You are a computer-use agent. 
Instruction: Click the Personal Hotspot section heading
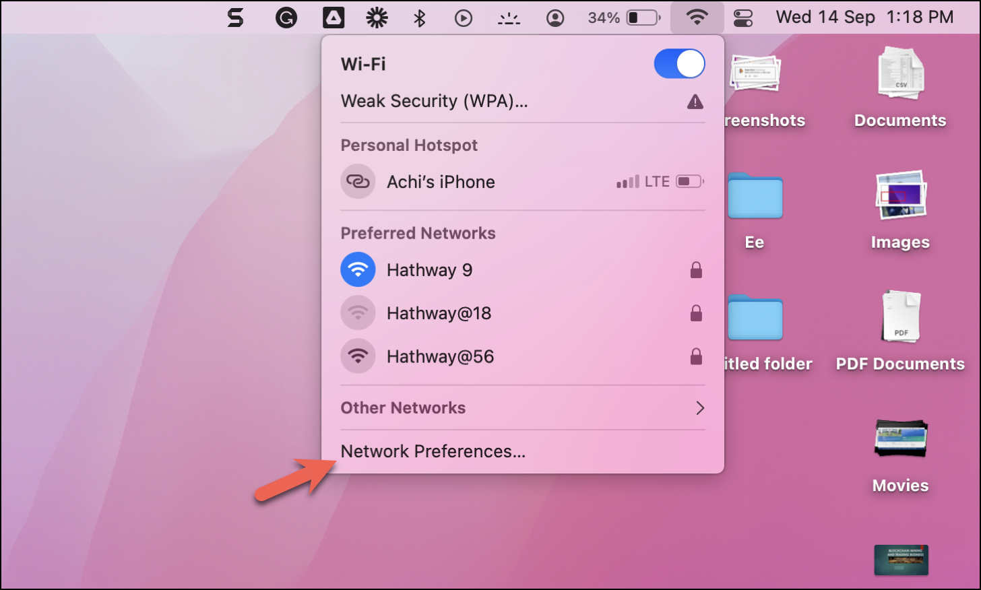click(409, 145)
